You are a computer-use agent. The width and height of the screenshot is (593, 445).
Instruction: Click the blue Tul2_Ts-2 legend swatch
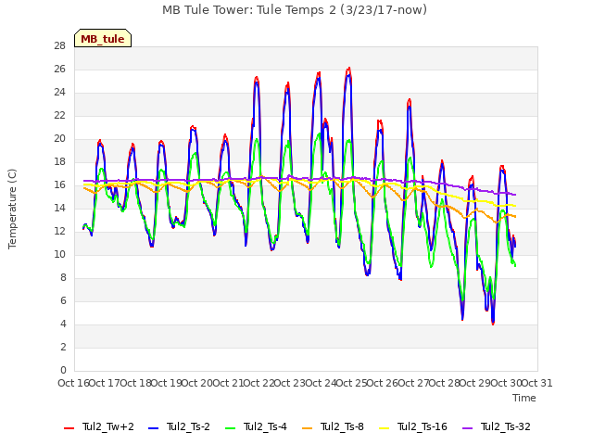(153, 428)
